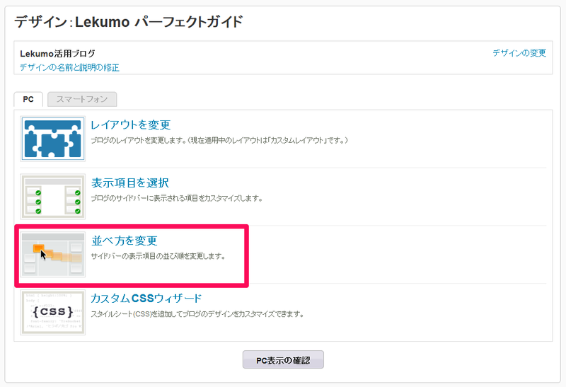Click the sort order thumbnail icon with cursor
Viewport: 566px width, 387px height.
[52, 254]
